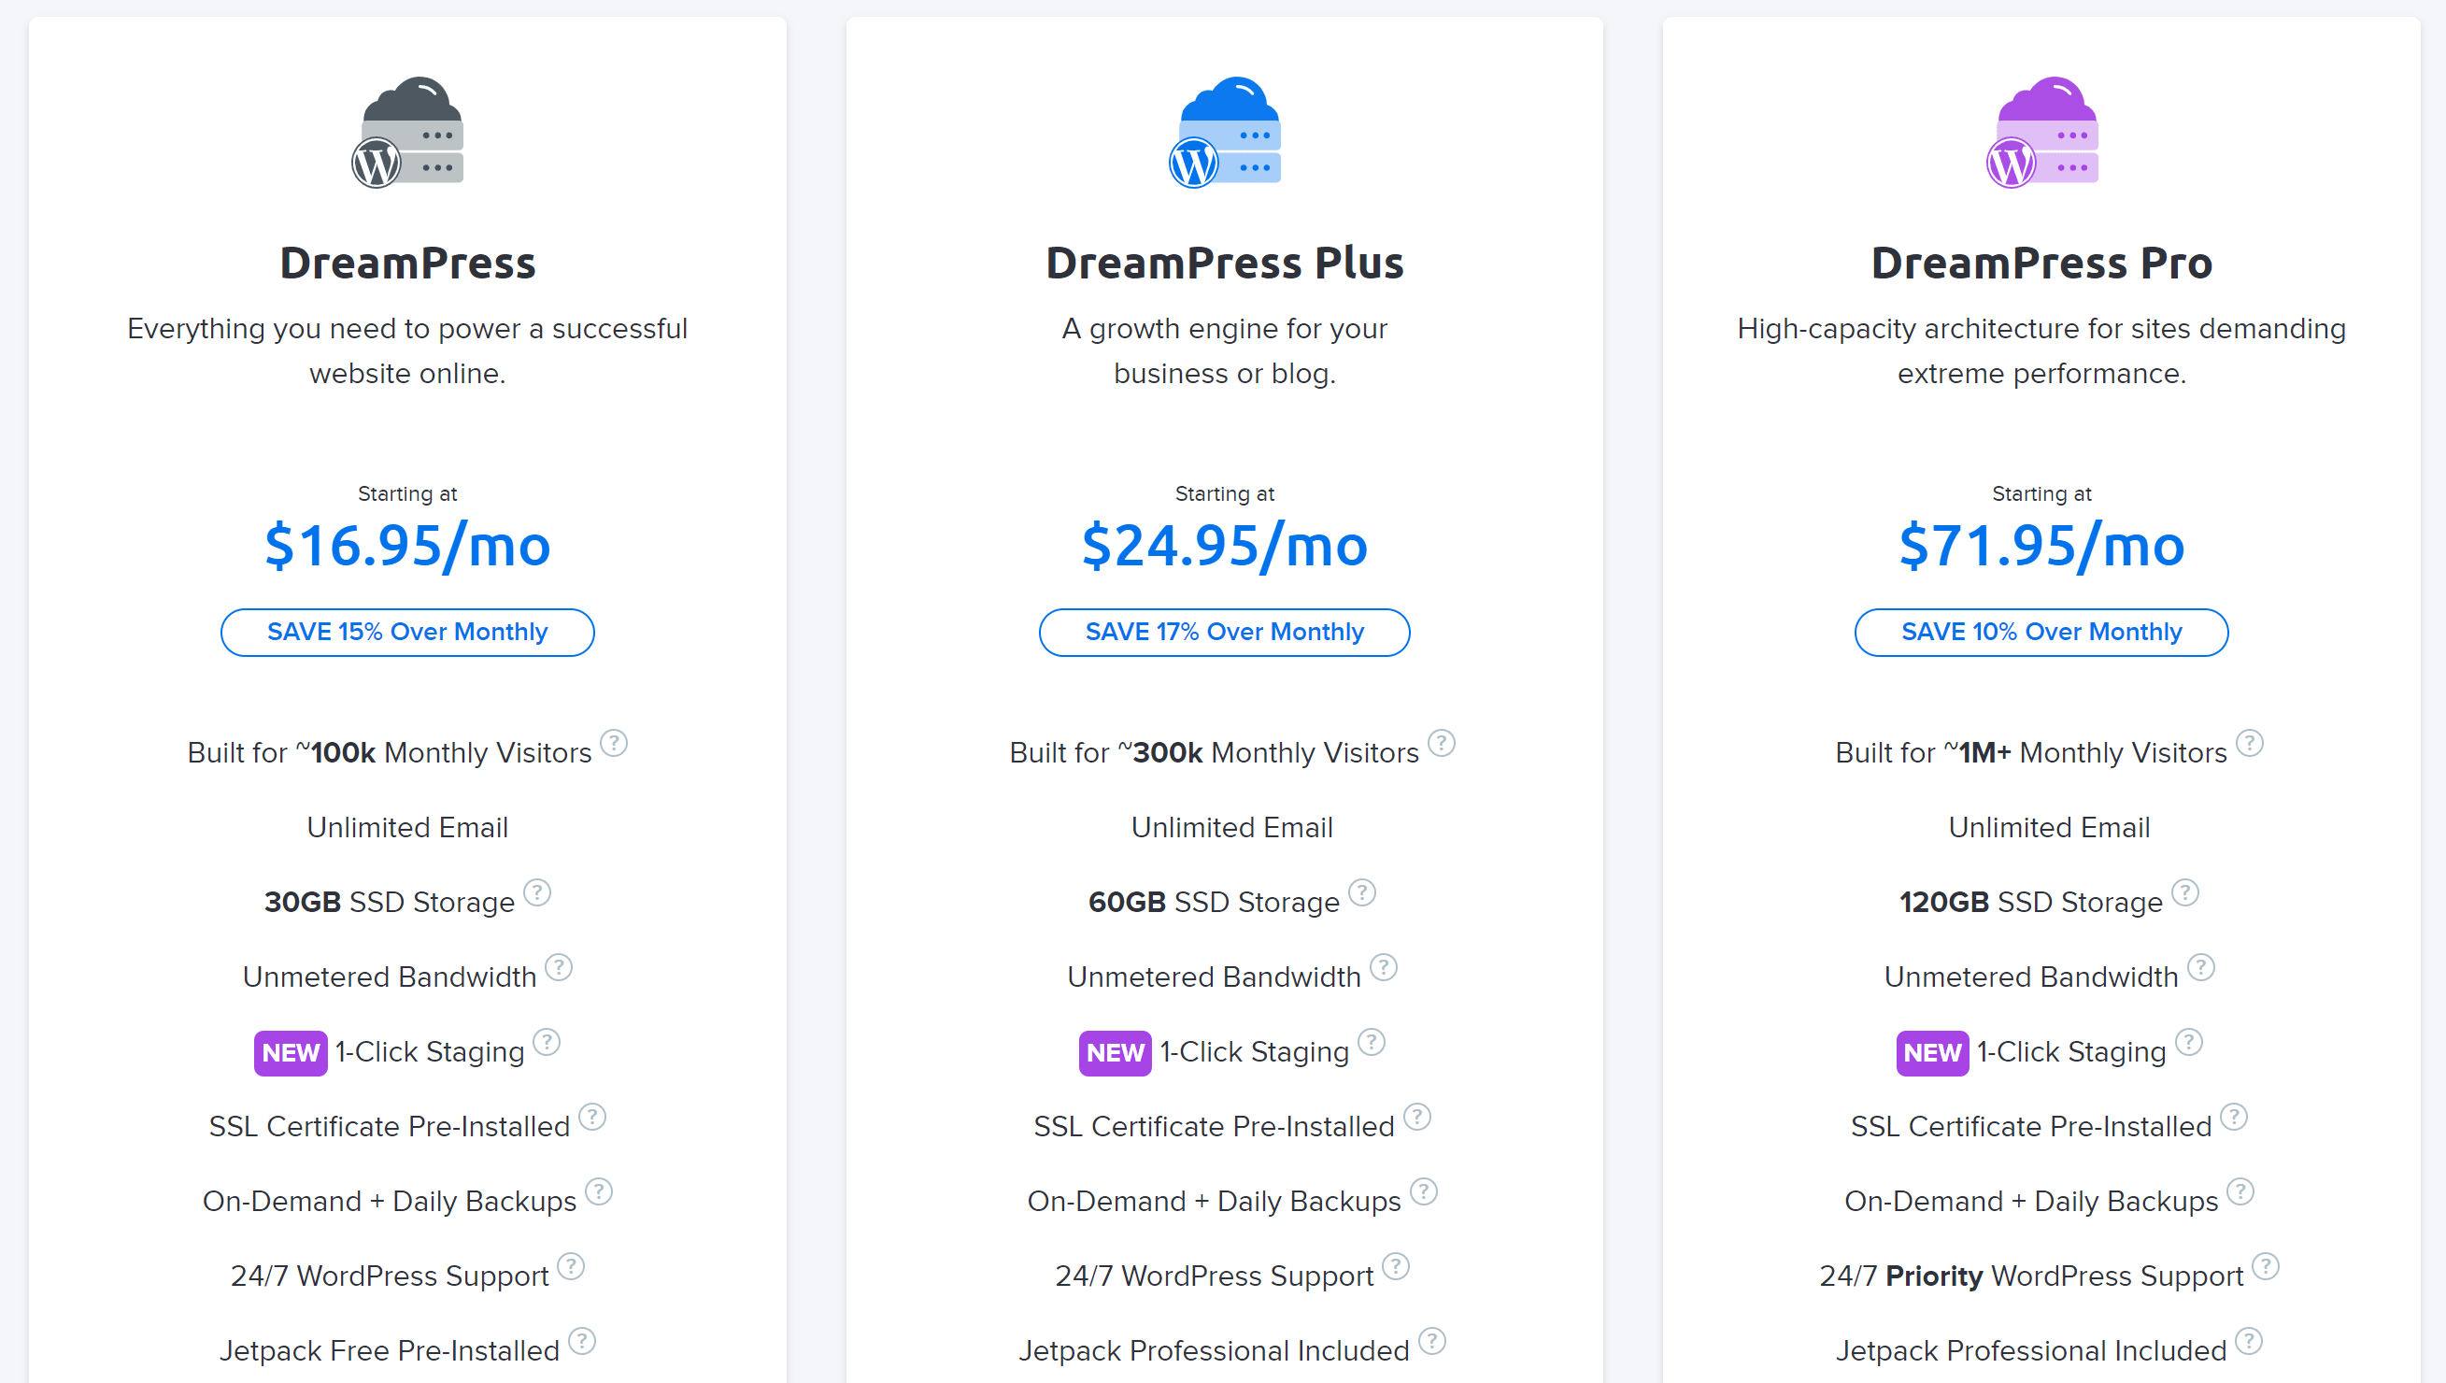The height and width of the screenshot is (1383, 2446).
Task: Click Jetpack Professional help icon in DreamPress Plus
Action: tap(1433, 1342)
